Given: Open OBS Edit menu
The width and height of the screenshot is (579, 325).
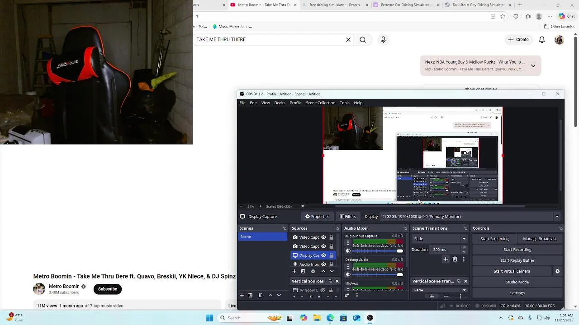Looking at the screenshot, I should (x=253, y=103).
